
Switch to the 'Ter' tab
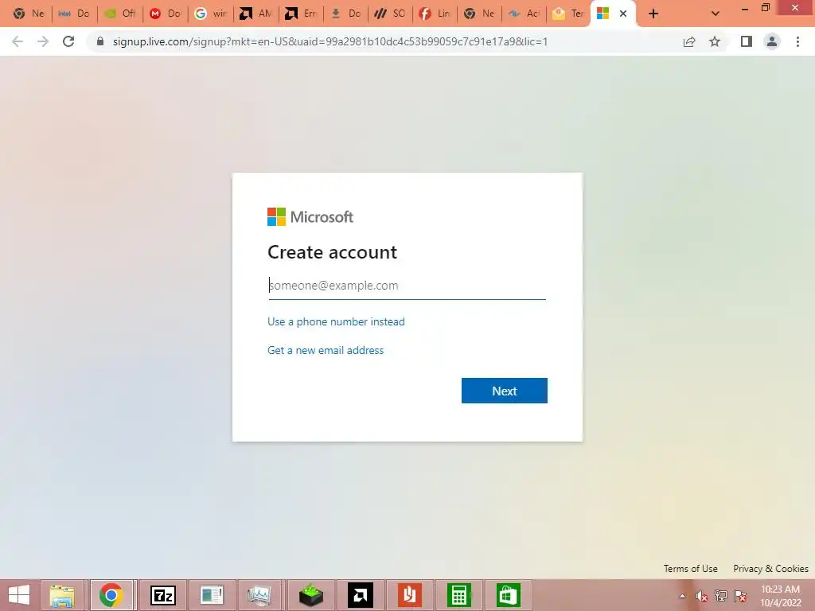click(x=568, y=14)
